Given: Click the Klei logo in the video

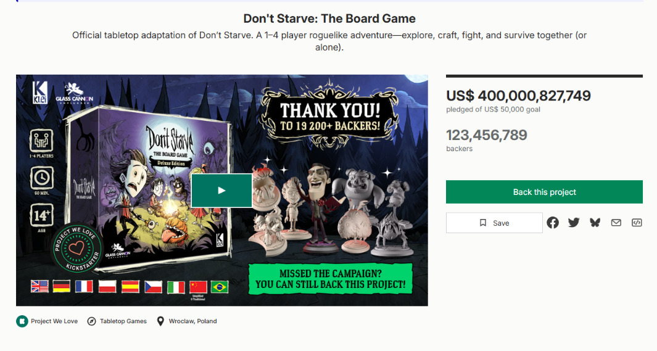Looking at the screenshot, I should pyautogui.click(x=40, y=90).
